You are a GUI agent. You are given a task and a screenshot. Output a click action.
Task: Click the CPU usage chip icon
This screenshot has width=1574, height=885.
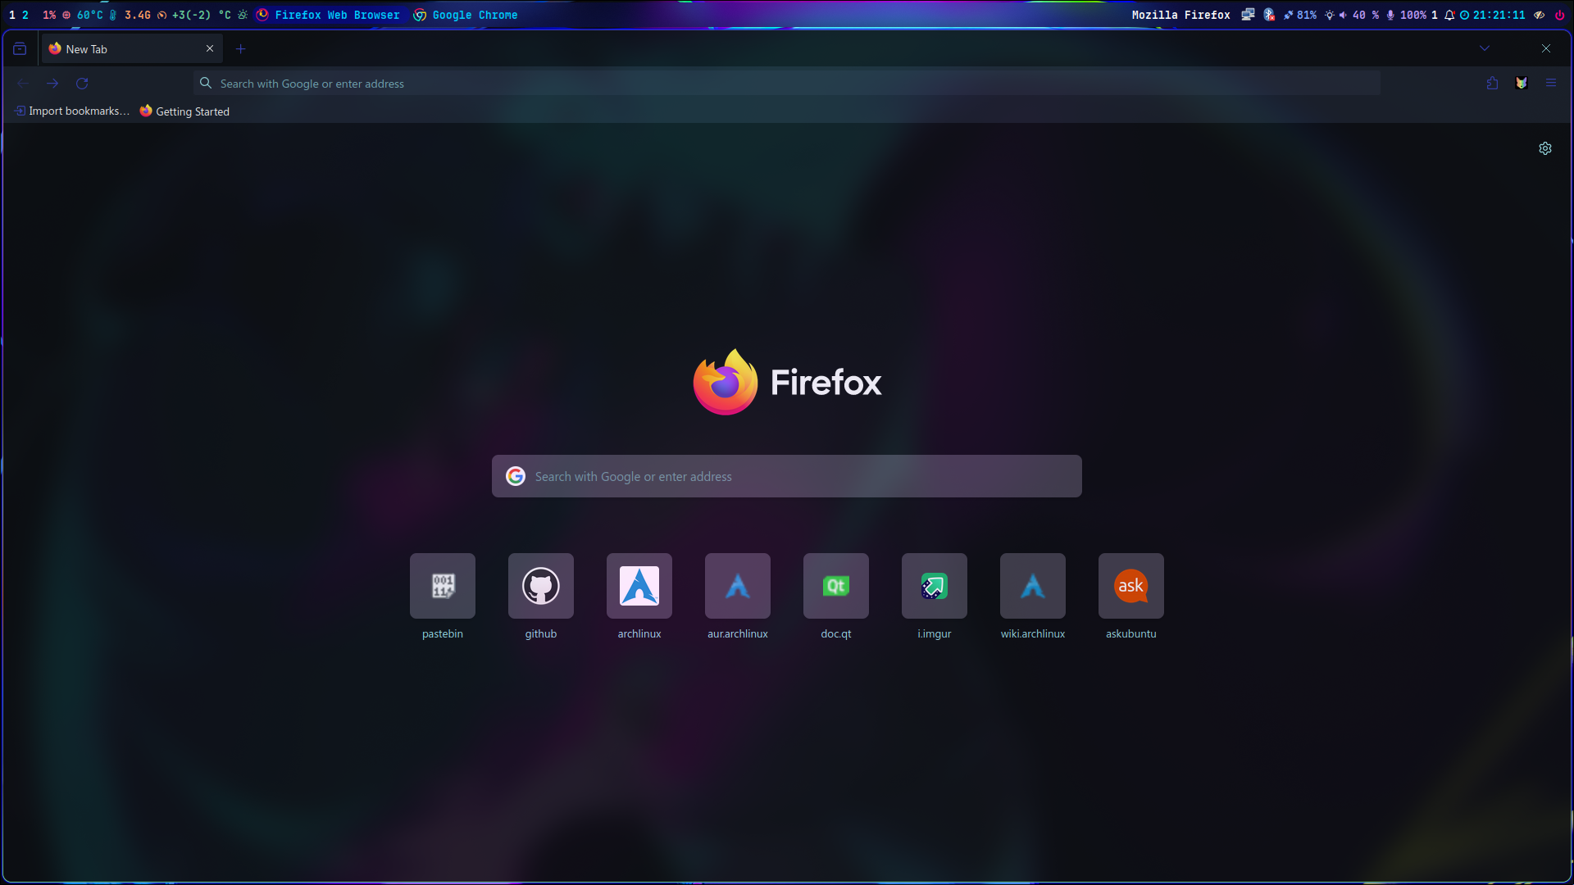pos(66,15)
